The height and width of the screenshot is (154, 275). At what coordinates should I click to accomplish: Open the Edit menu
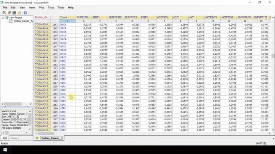pyautogui.click(x=13, y=8)
